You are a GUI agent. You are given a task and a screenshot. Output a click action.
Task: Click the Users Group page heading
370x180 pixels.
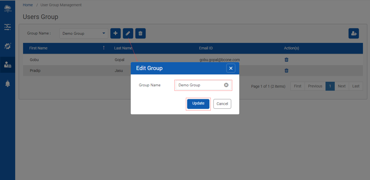(x=40, y=17)
